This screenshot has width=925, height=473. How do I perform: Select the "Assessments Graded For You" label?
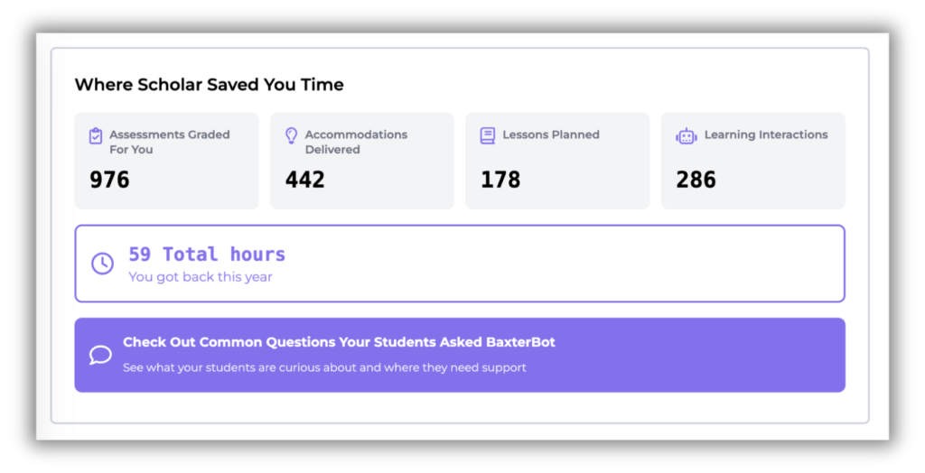pos(169,142)
